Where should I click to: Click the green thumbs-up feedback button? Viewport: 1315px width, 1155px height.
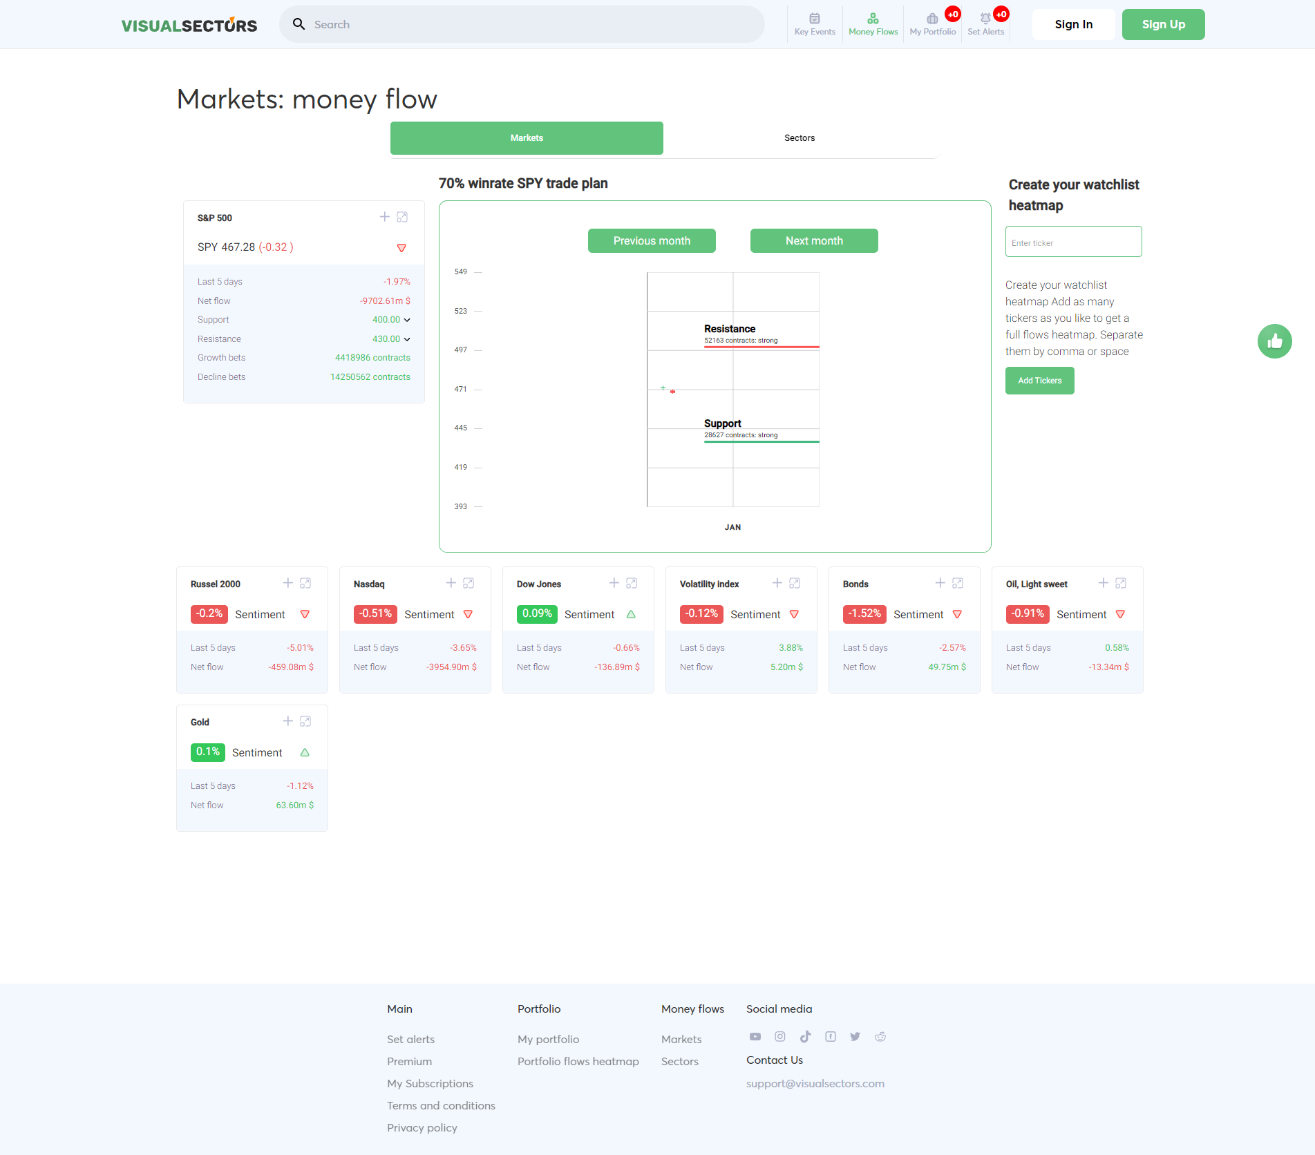click(x=1275, y=341)
